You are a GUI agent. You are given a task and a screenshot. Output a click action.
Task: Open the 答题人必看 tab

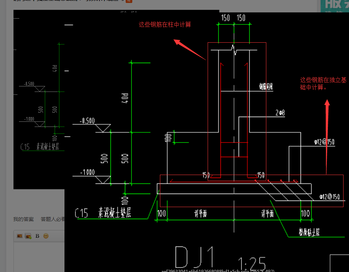[x=52, y=219]
